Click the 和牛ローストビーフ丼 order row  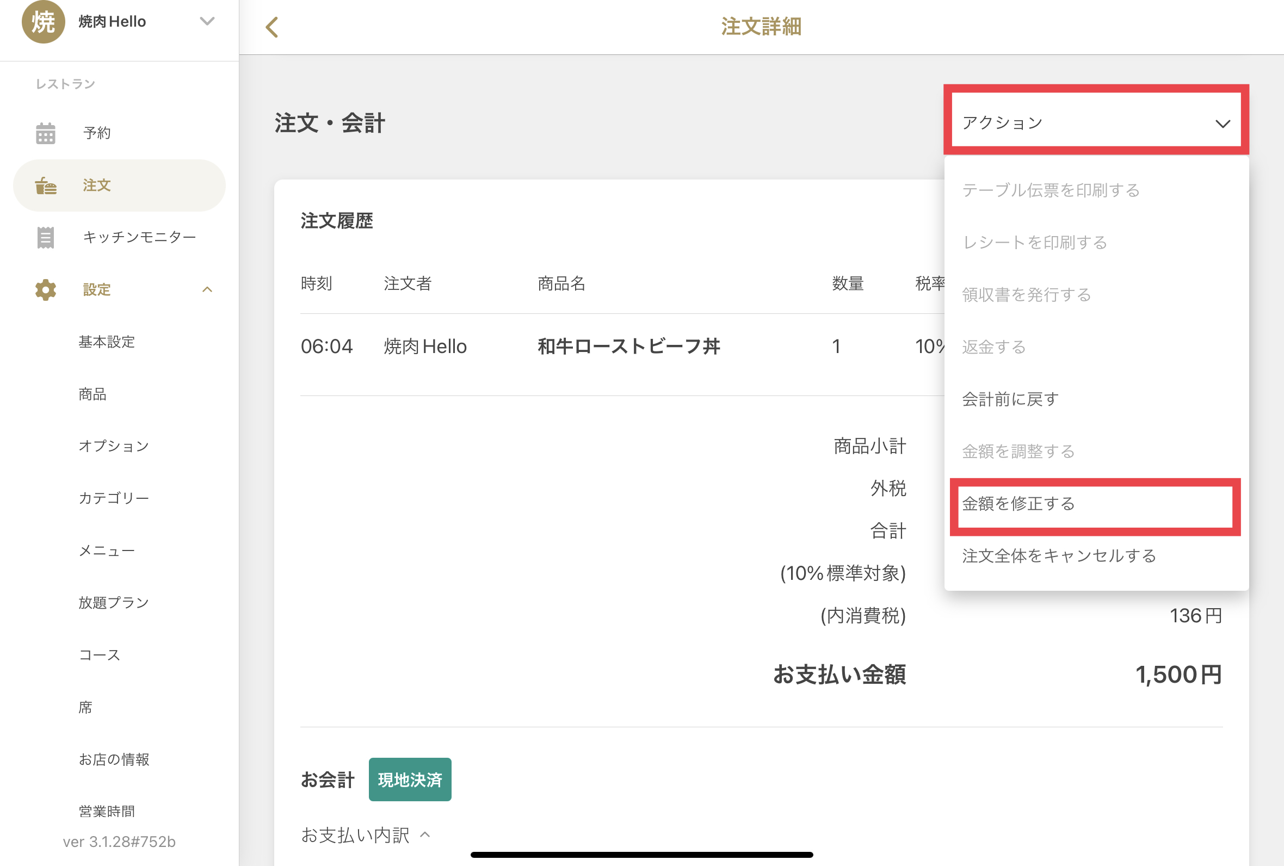(x=628, y=347)
